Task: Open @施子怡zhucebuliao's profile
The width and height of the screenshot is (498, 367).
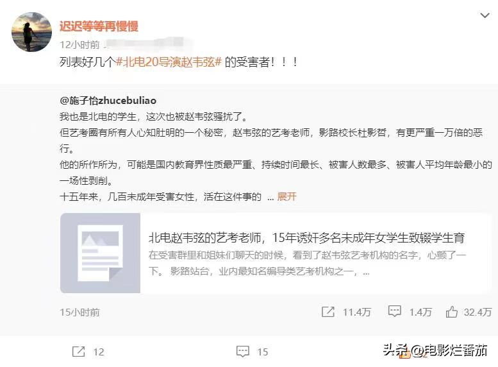Action: coord(108,101)
